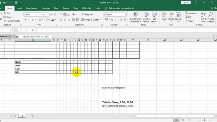
Task: Click the zoom slider handle
Action: (204, 120)
